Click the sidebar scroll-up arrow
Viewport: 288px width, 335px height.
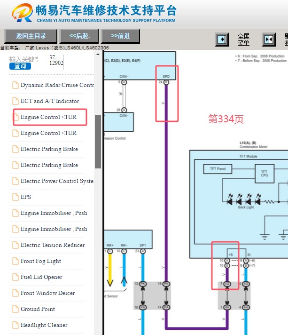[98, 54]
